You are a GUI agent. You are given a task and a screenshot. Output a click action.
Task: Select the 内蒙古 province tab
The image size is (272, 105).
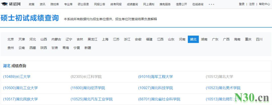tap(56, 39)
